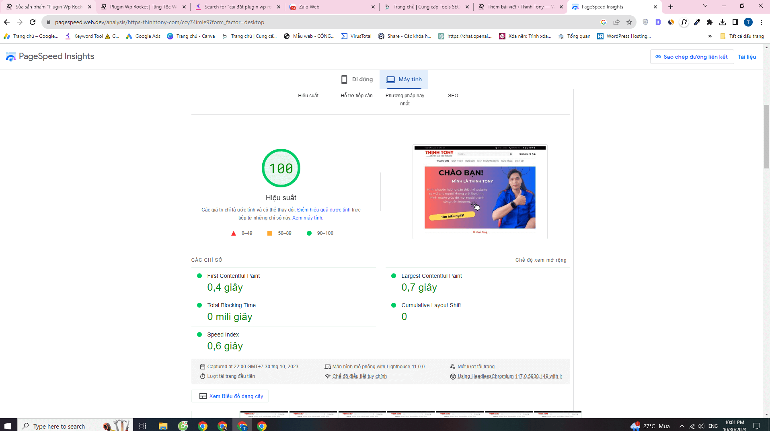Image resolution: width=770 pixels, height=431 pixels.
Task: Open the Windows Start menu
Action: point(8,426)
